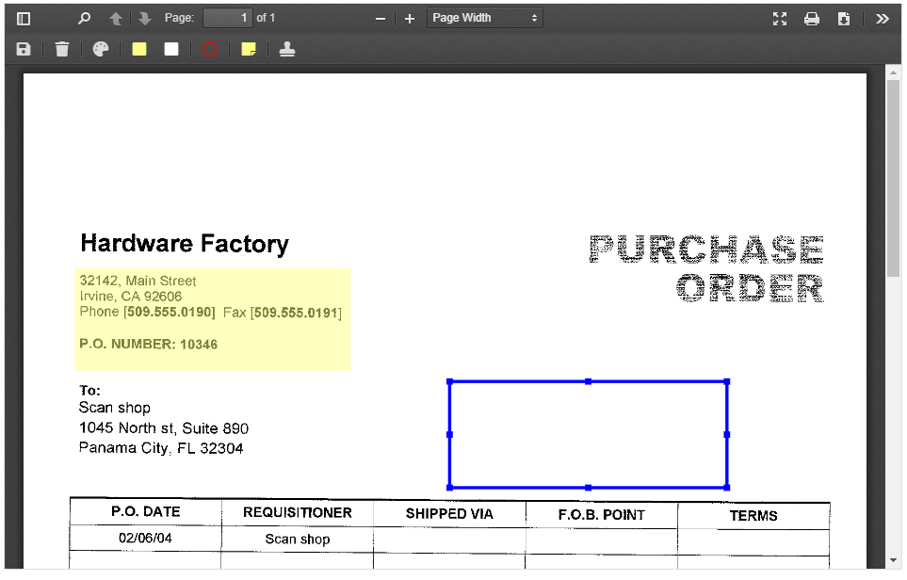The height and width of the screenshot is (580, 907).
Task: Open the color palette picker
Action: pos(101,49)
